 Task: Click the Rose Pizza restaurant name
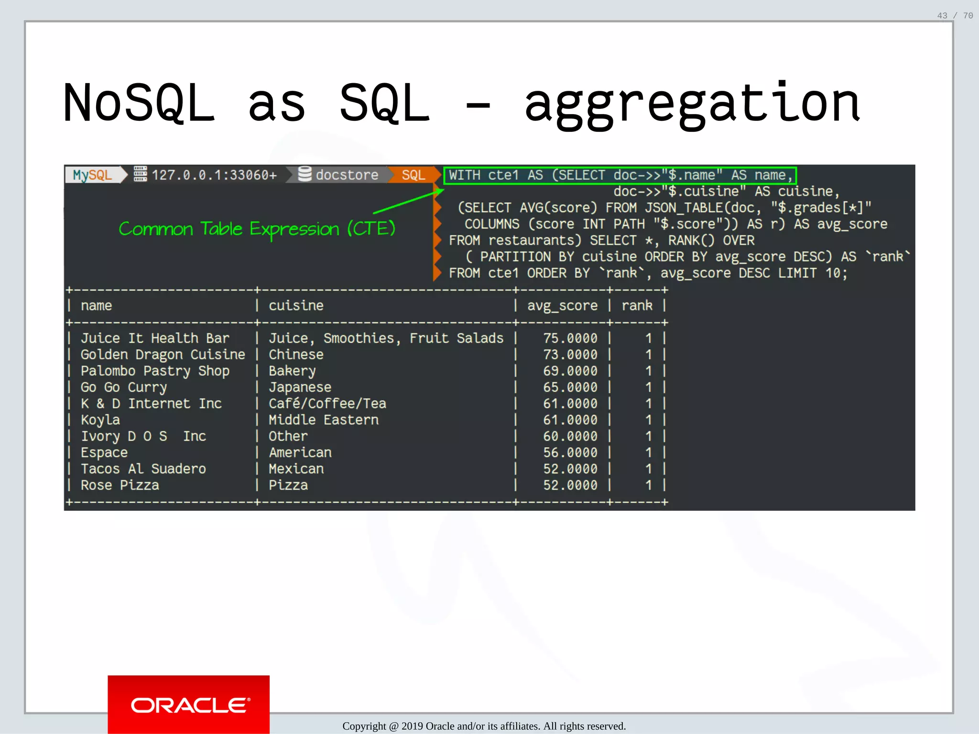(120, 486)
